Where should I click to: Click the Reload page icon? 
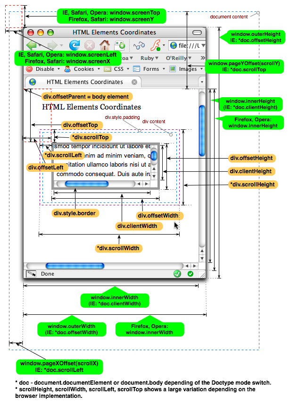click(75, 45)
